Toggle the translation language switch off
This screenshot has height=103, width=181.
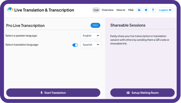pos(75,45)
